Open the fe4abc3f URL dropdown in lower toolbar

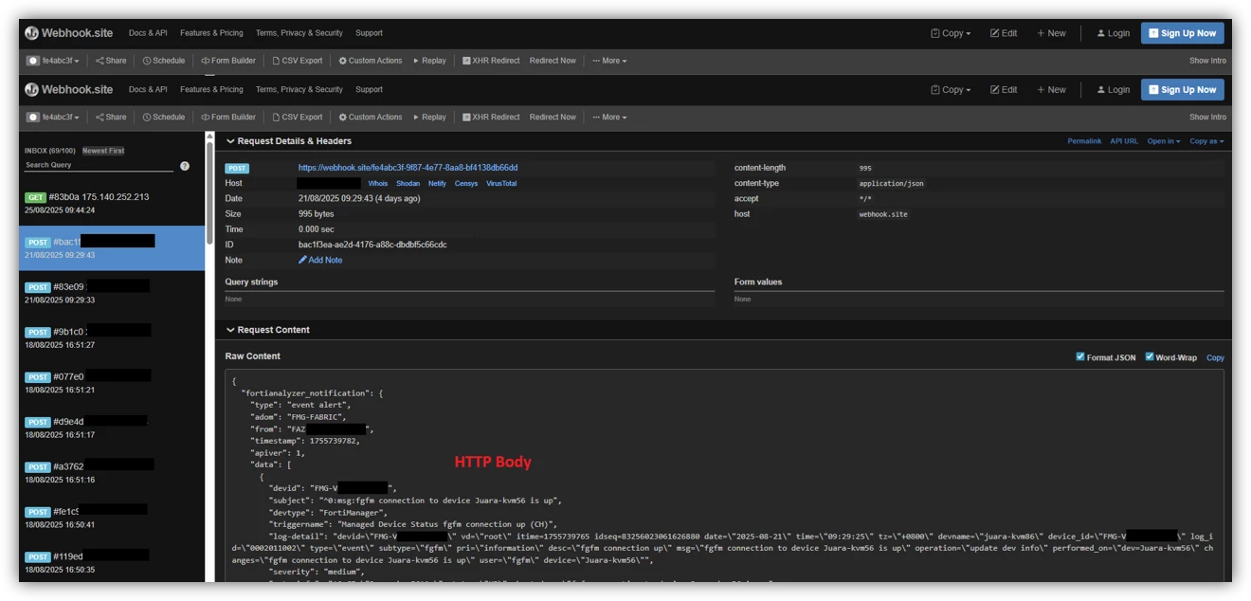click(x=53, y=118)
